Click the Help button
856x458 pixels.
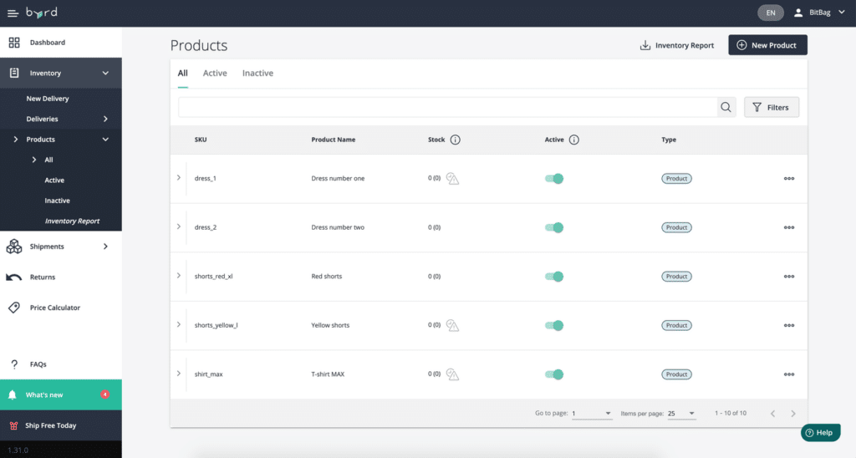[x=821, y=433]
